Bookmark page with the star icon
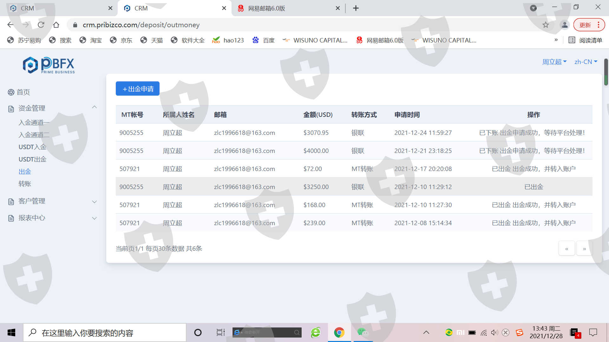 (x=546, y=25)
